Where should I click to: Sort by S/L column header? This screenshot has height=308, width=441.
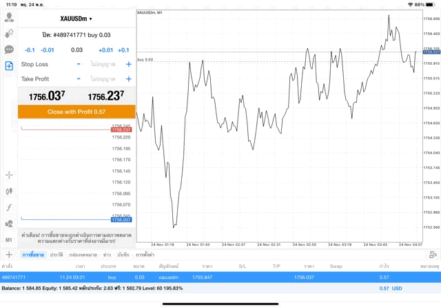pyautogui.click(x=243, y=266)
